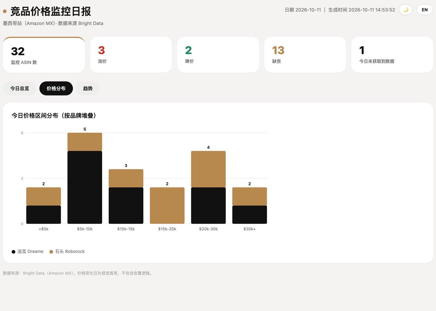Click the Roborock tan bar in $10k-15k

point(126,178)
